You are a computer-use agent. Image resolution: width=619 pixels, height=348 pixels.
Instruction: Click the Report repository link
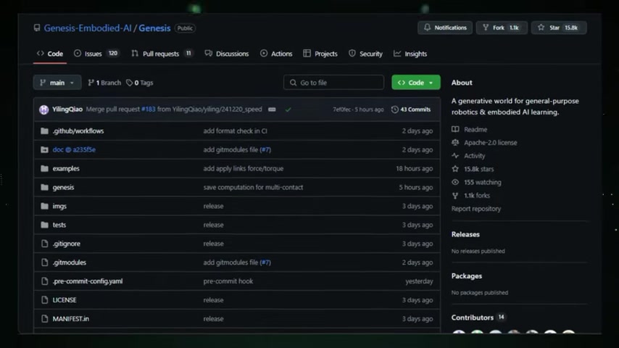coord(476,209)
